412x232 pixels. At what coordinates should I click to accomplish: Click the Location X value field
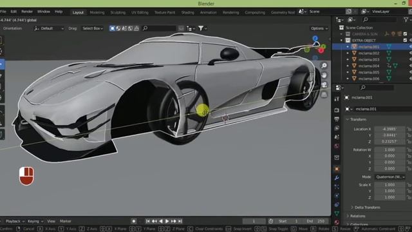point(389,129)
